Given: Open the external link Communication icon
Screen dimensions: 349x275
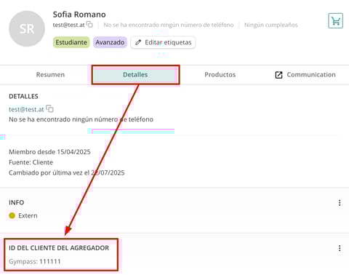Looking at the screenshot, I should coord(278,75).
